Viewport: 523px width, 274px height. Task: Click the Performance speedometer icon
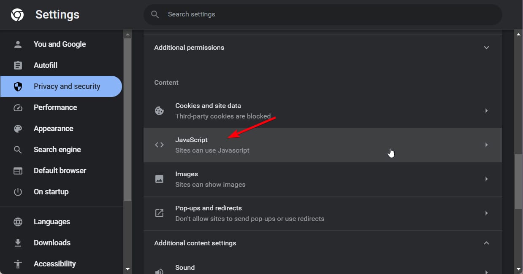click(x=18, y=107)
